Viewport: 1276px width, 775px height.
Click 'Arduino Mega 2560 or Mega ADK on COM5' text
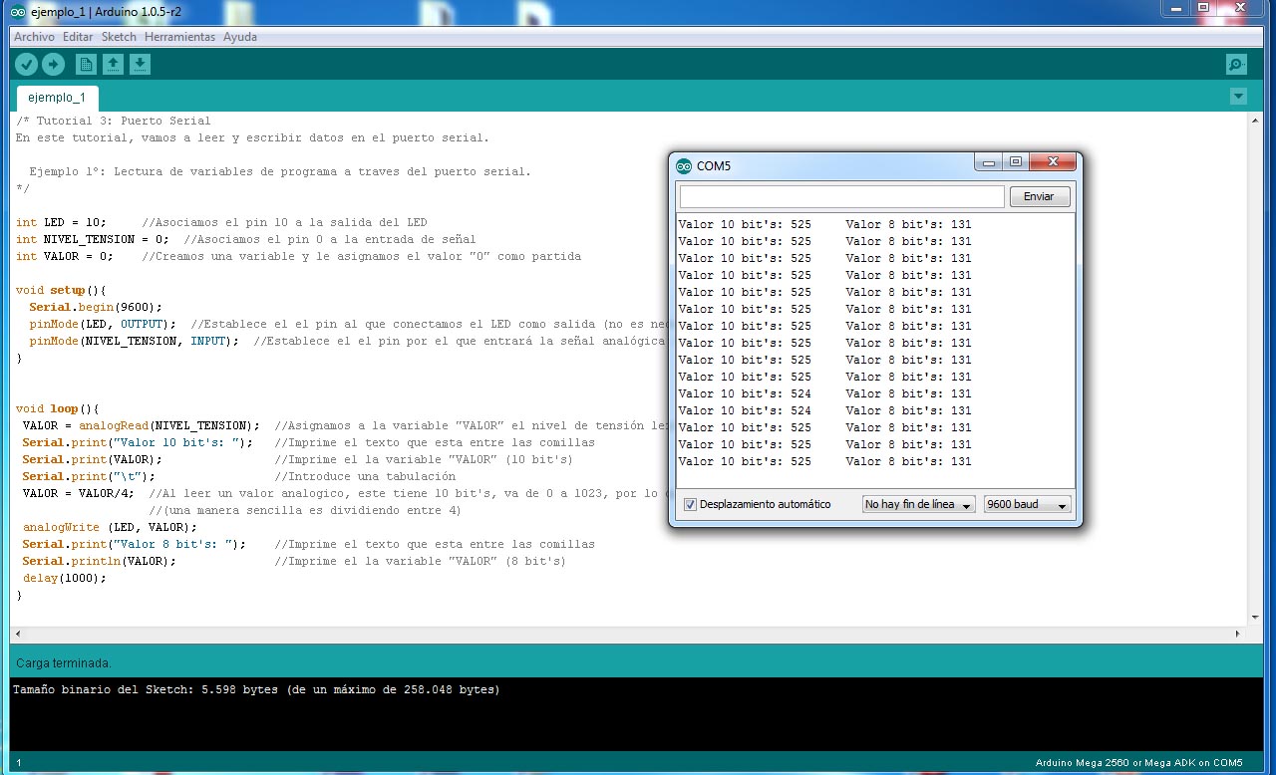coord(1138,763)
